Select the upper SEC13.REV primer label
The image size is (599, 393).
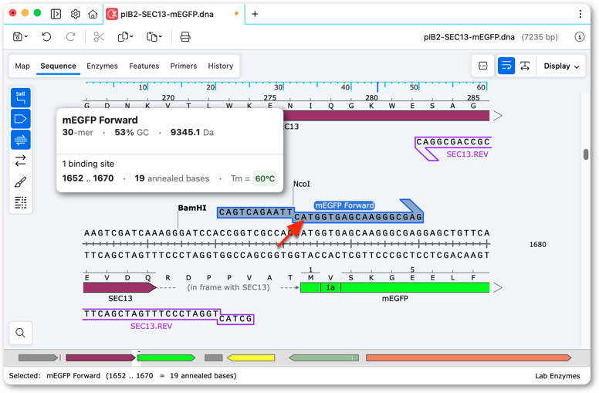pyautogui.click(x=467, y=154)
